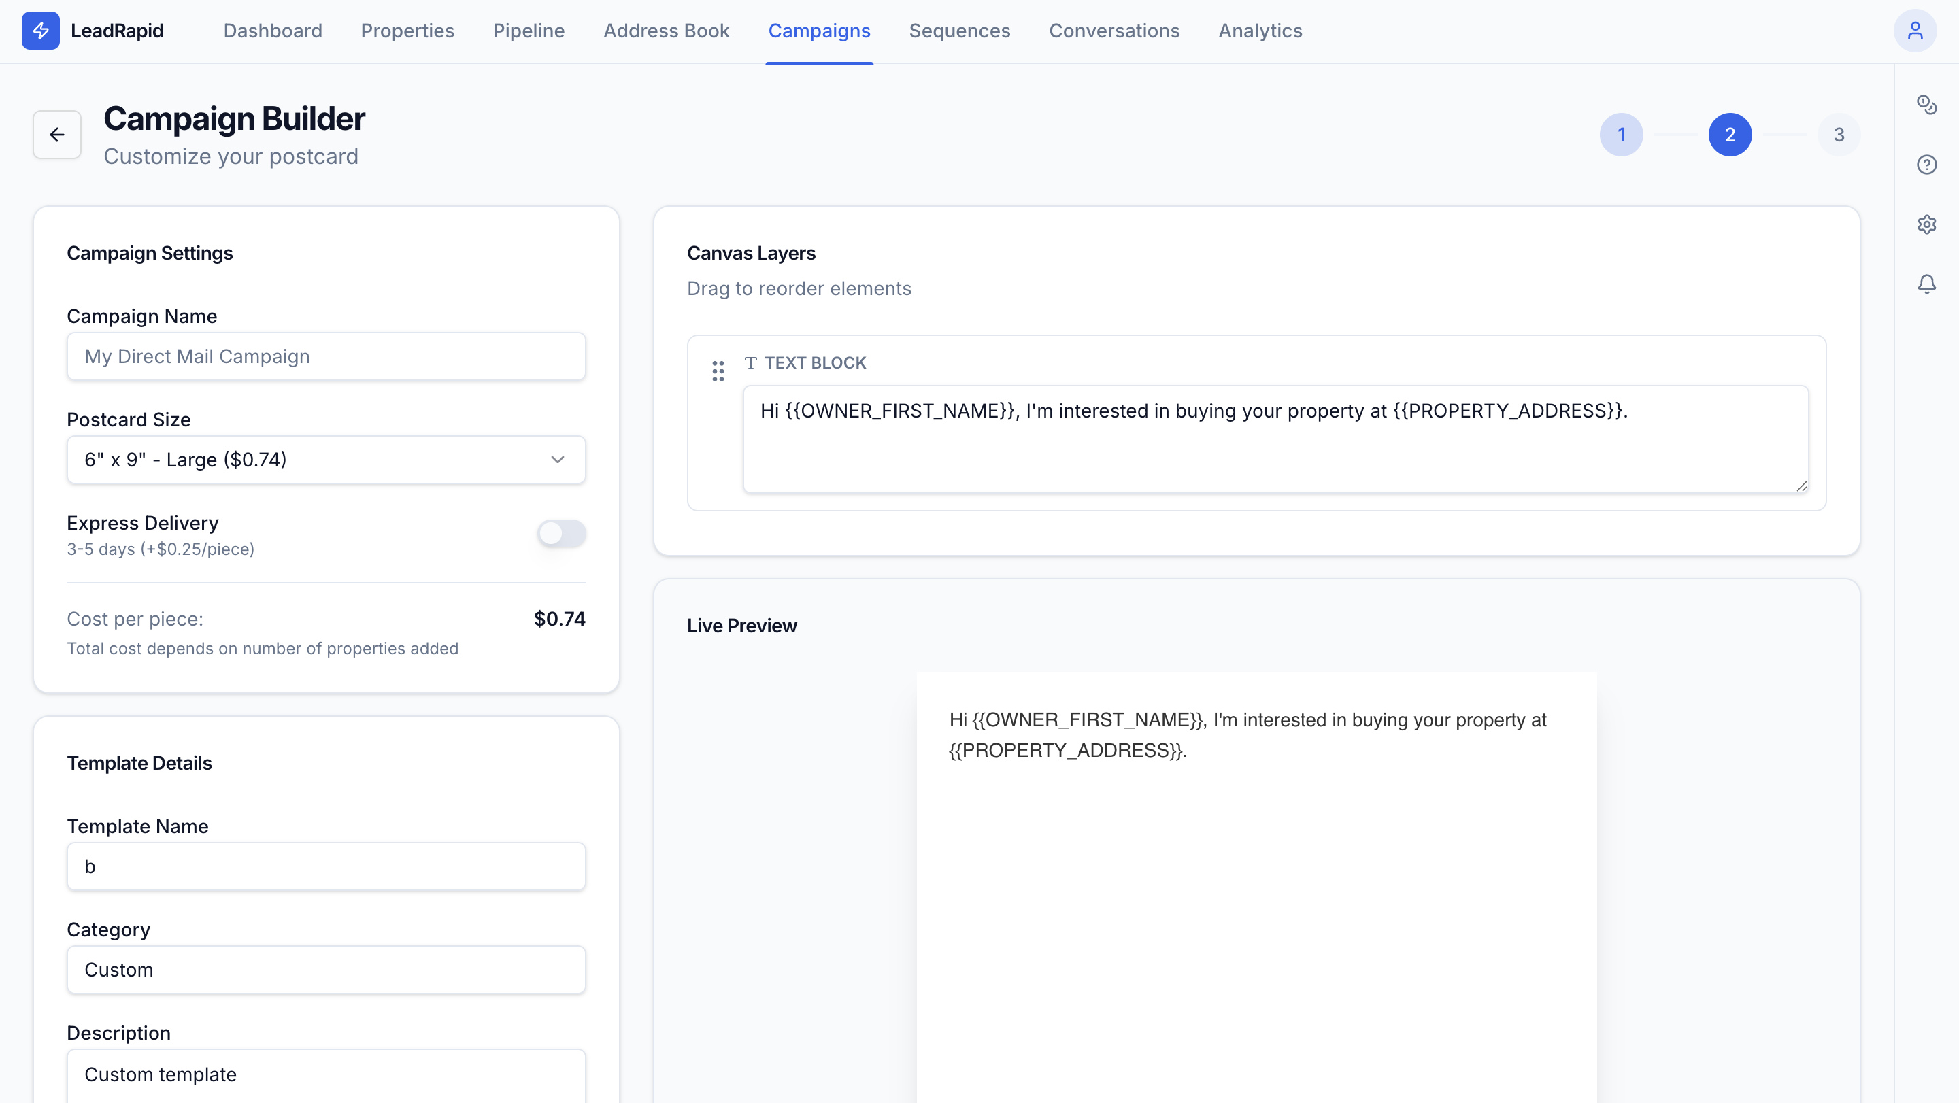Click the back arrow button

coord(57,135)
